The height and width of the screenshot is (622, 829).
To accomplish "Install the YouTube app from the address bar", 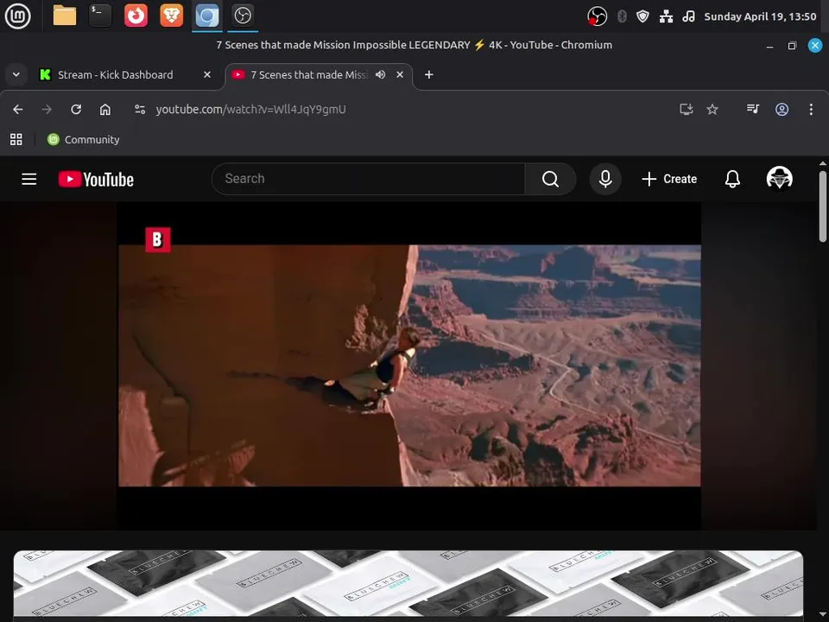I will pos(687,110).
